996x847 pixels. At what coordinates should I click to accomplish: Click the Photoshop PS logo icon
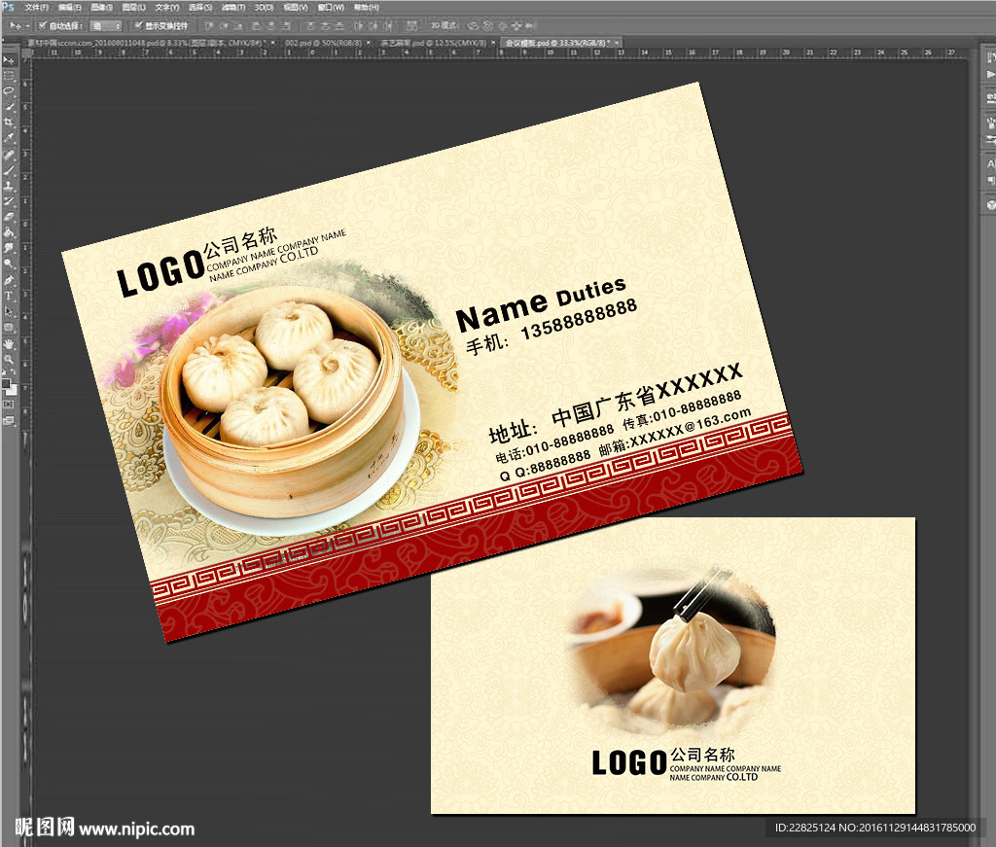(8, 7)
